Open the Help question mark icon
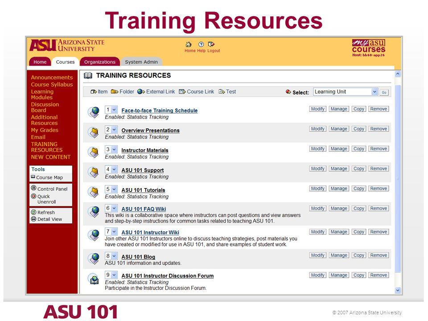The image size is (428, 321). tap(201, 44)
